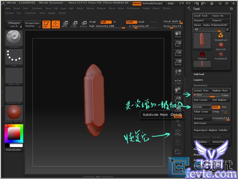
Task: Switch to Rotate transform mode icon
Action: [84, 24]
